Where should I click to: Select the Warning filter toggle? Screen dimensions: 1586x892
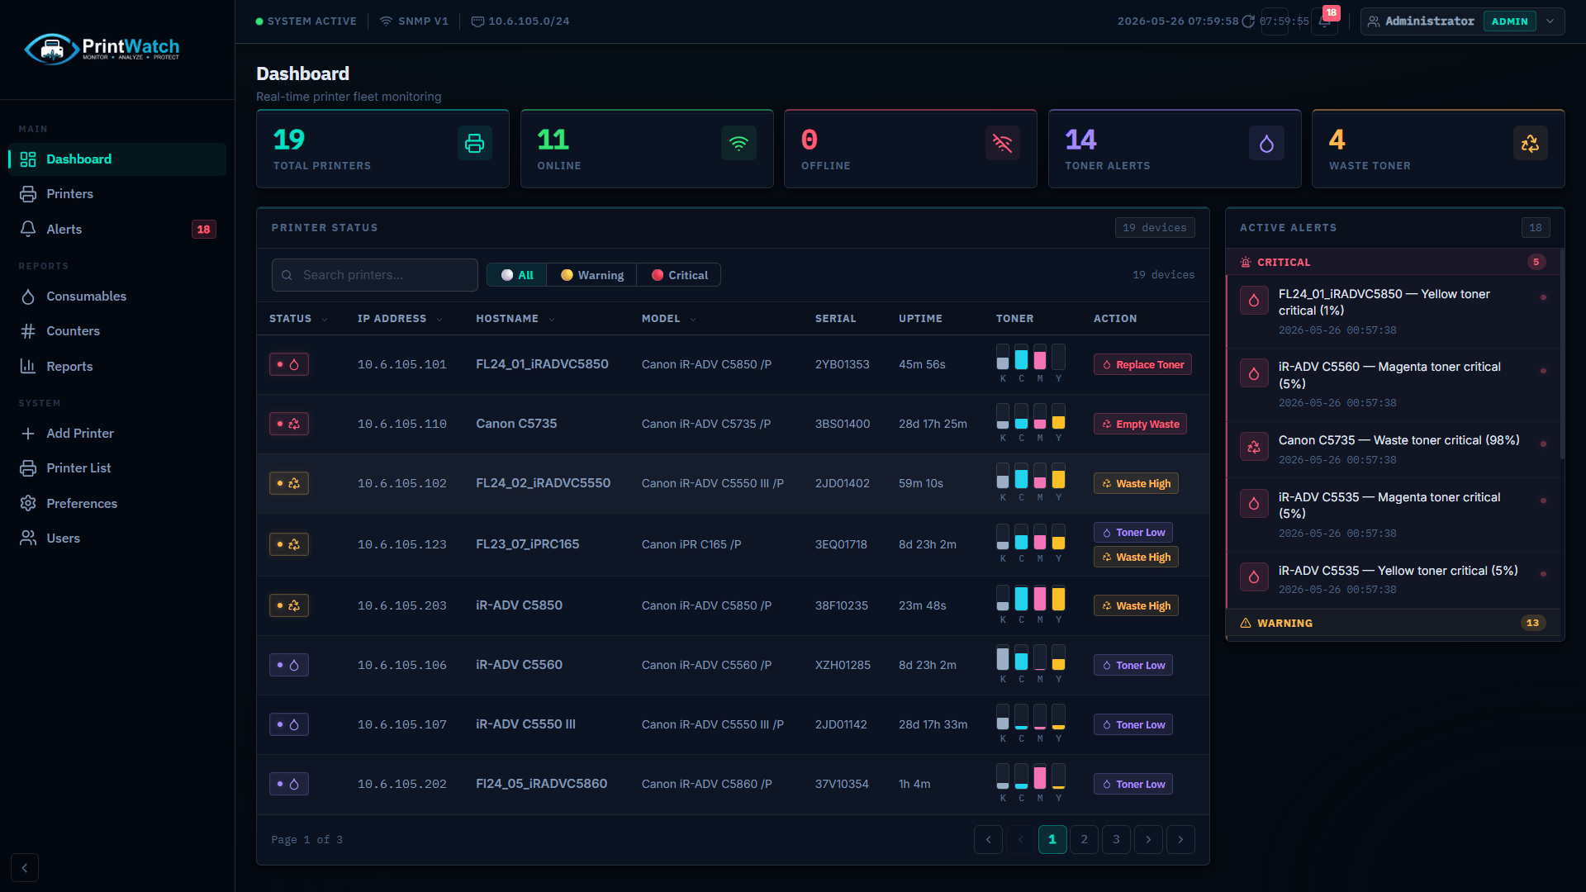point(592,275)
